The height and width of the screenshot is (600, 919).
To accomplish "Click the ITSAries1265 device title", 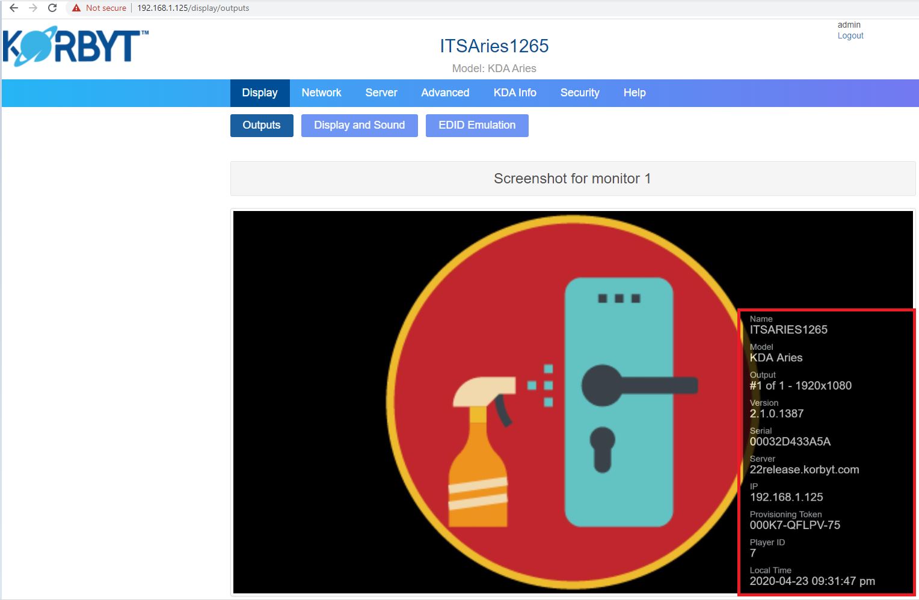I will pos(494,46).
